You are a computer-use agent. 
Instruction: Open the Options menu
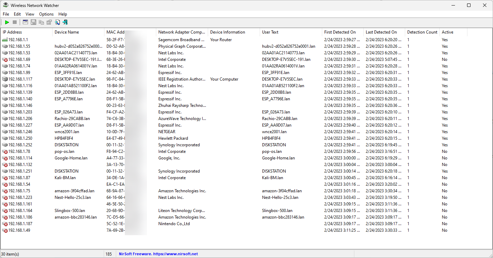pyautogui.click(x=46, y=14)
